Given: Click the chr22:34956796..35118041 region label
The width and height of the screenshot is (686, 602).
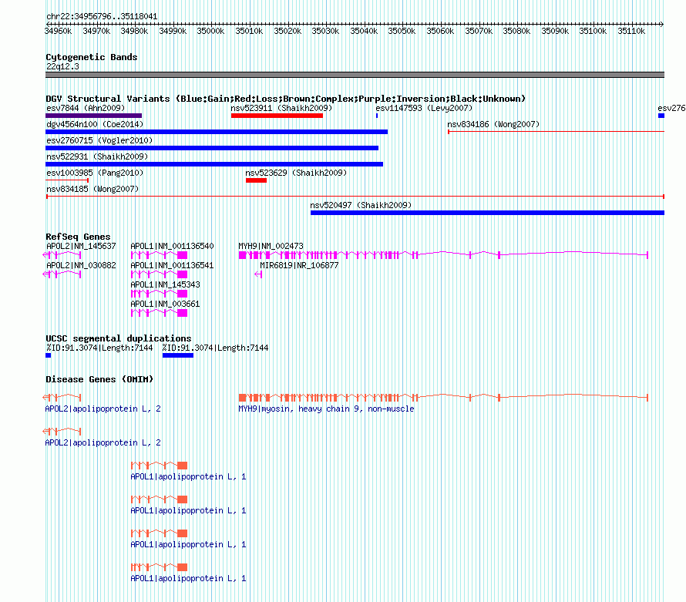Looking at the screenshot, I should click(102, 16).
